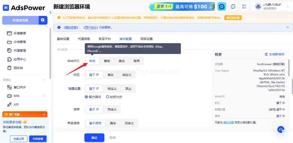Screen dimensions: 293x143
Task: Click the blue refresh icon next to banner
Action: point(222,7)
